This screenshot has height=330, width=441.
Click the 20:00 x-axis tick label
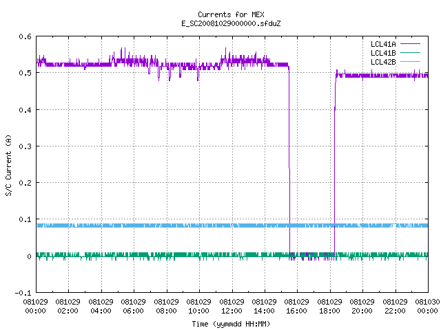(x=362, y=311)
